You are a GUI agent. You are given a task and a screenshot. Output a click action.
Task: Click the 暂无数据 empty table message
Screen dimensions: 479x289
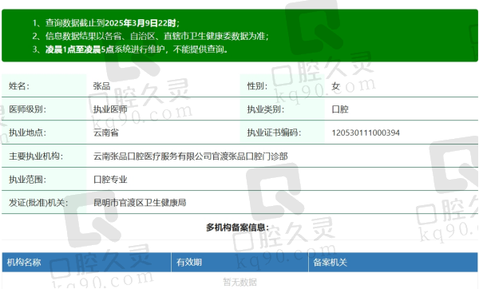point(239,282)
